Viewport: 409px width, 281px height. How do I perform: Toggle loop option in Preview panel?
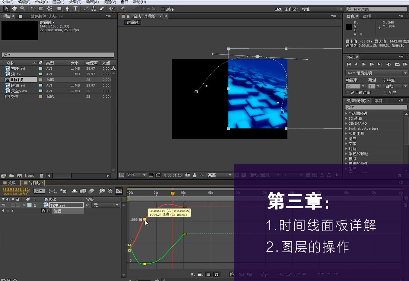[397, 65]
